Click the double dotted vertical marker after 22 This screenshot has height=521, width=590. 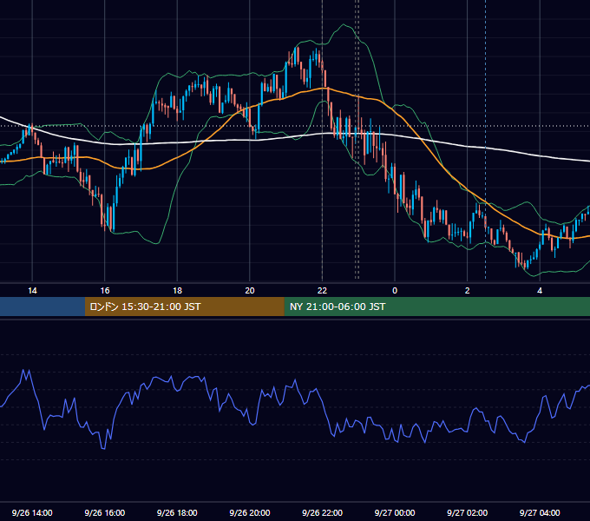(x=357, y=139)
